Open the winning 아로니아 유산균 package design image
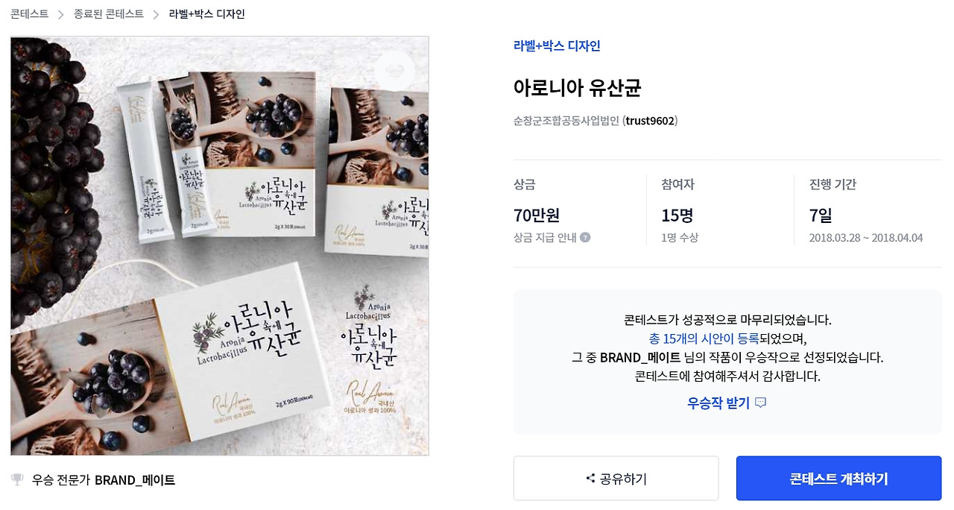954x510 pixels. (x=220, y=245)
